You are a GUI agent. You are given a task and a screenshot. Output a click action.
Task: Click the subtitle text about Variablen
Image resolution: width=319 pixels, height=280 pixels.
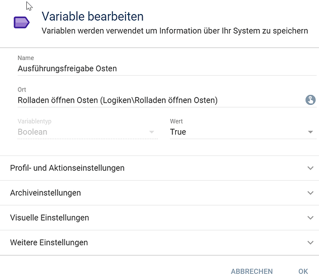point(175,31)
